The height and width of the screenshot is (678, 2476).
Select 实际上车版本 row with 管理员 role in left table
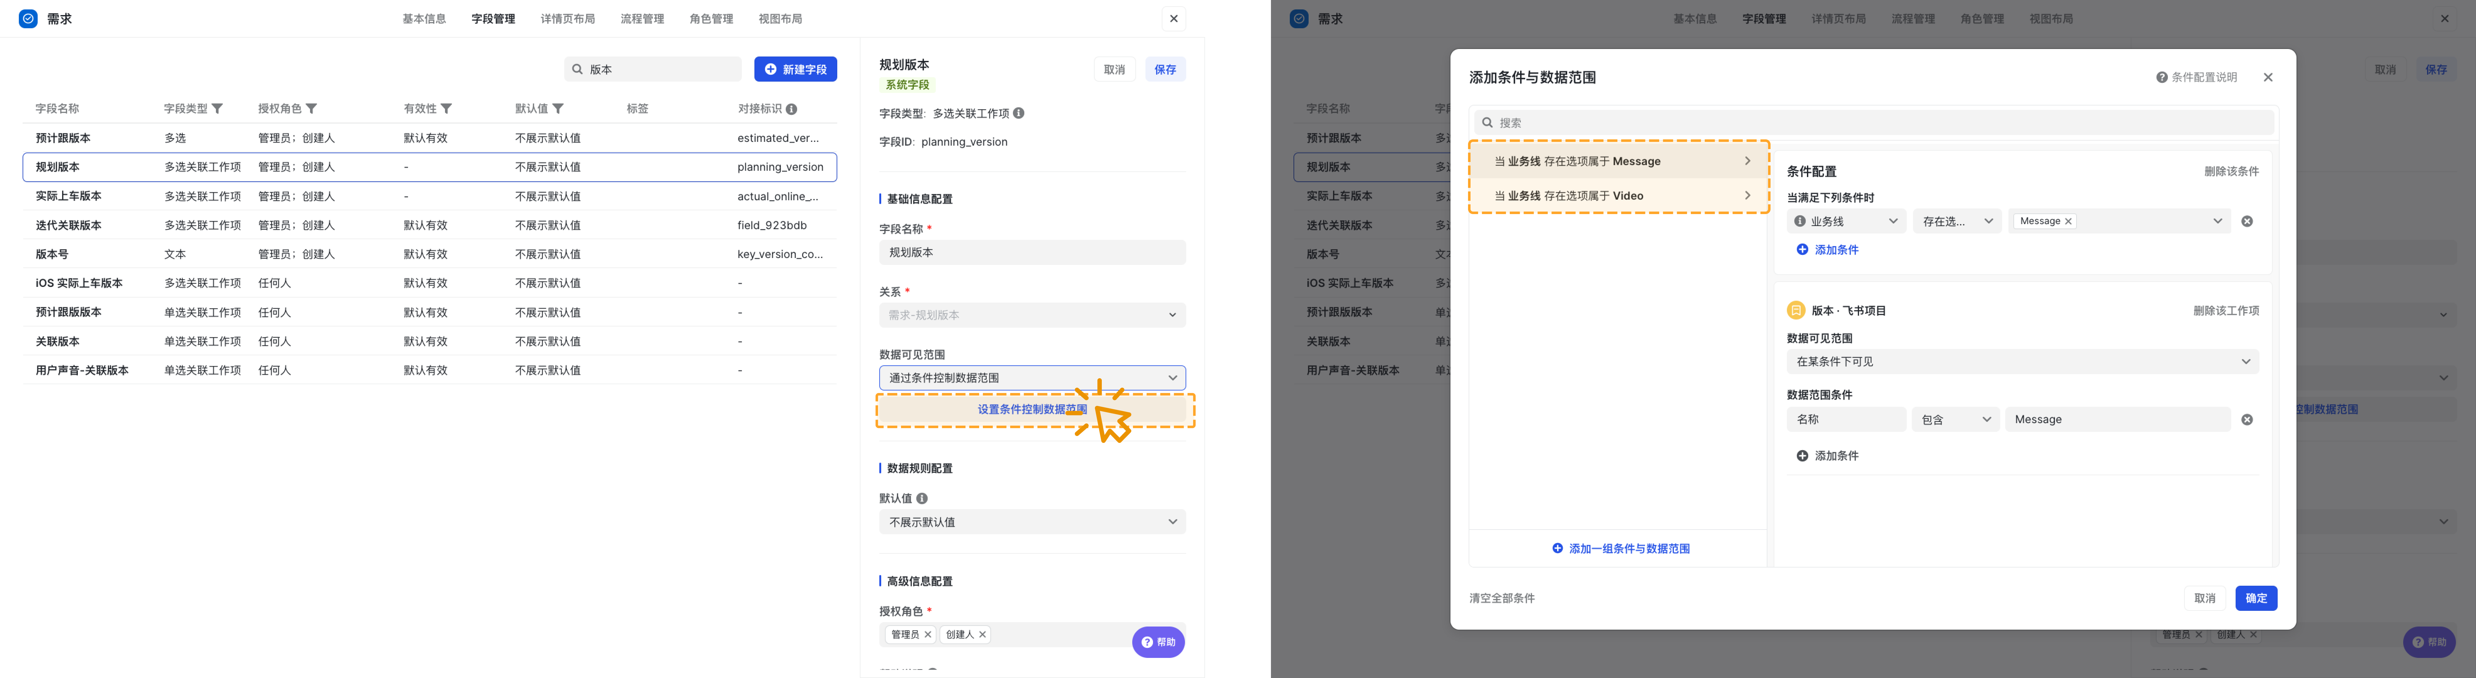tap(430, 196)
